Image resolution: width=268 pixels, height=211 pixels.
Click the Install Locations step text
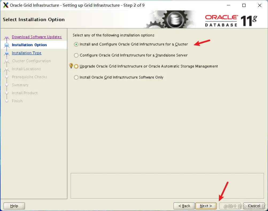pyautogui.click(x=26, y=69)
